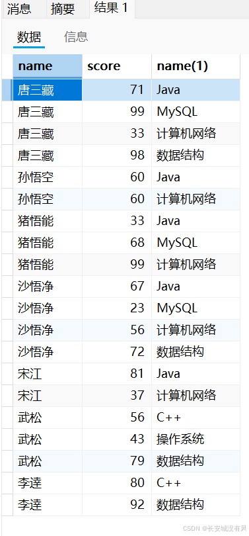
Task: Select MySQL cell in 唐三藏's row
Action: coord(196,112)
